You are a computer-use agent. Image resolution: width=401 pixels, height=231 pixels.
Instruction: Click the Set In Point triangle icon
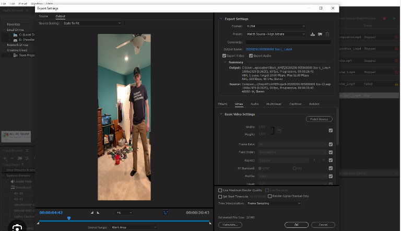[x=92, y=213]
